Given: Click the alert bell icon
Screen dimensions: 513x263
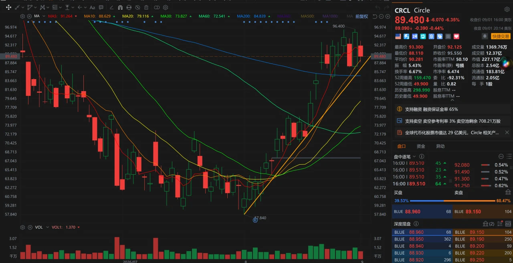Looking at the screenshot, I should tap(485, 36).
